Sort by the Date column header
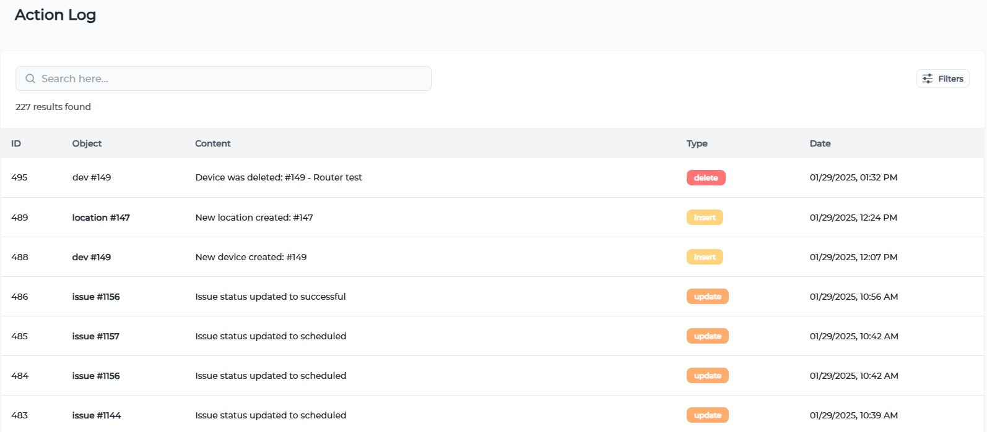 coord(820,143)
